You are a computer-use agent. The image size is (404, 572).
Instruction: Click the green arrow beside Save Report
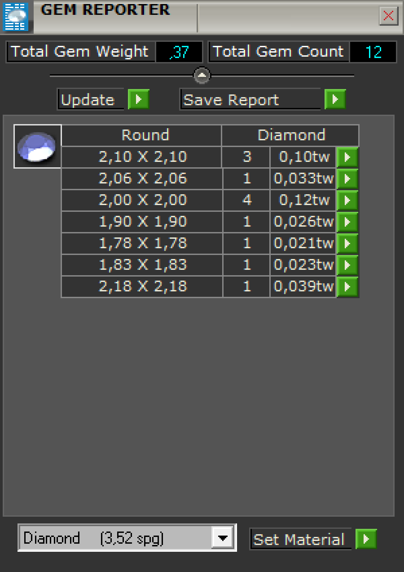coord(335,99)
